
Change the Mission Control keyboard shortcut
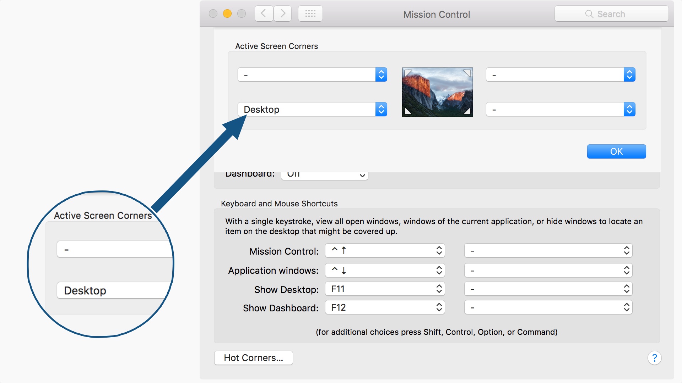[385, 250]
